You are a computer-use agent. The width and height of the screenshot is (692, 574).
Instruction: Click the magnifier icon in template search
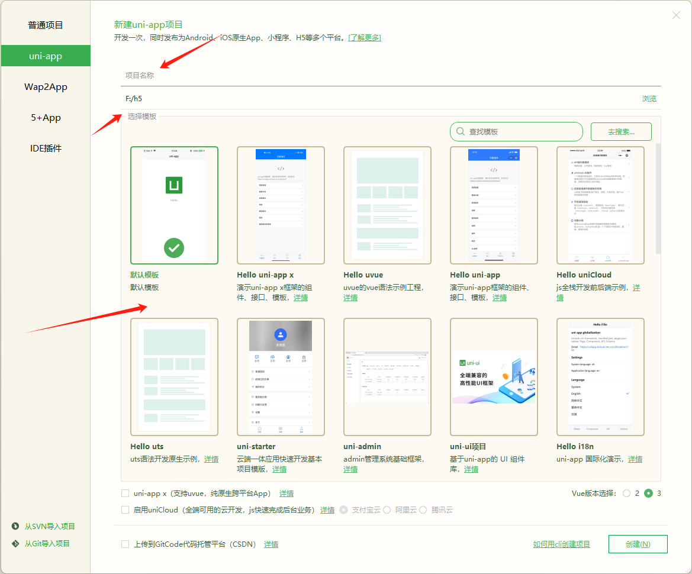461,131
